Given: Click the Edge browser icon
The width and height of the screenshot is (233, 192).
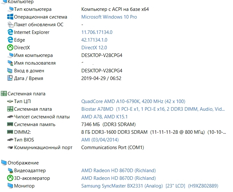Looking at the screenshot, I should (10, 40).
